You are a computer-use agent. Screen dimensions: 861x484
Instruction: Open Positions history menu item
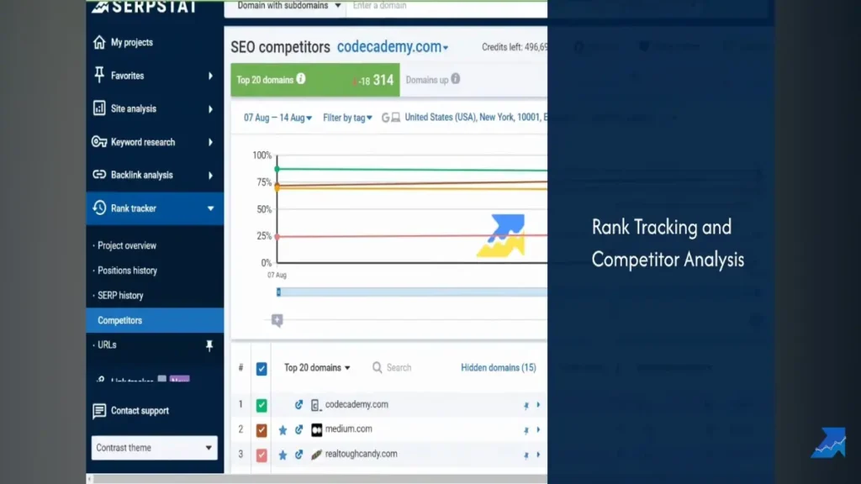(x=128, y=271)
